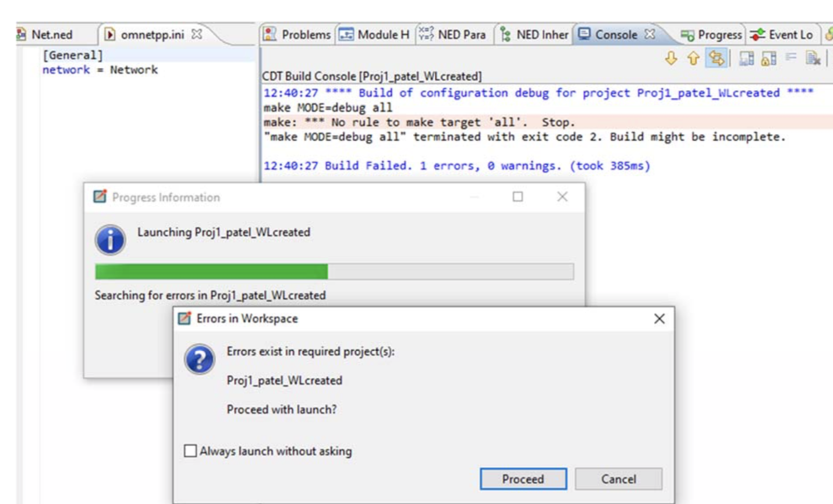Open the NED Parameters tab
This screenshot has height=504, width=833.
coord(453,35)
